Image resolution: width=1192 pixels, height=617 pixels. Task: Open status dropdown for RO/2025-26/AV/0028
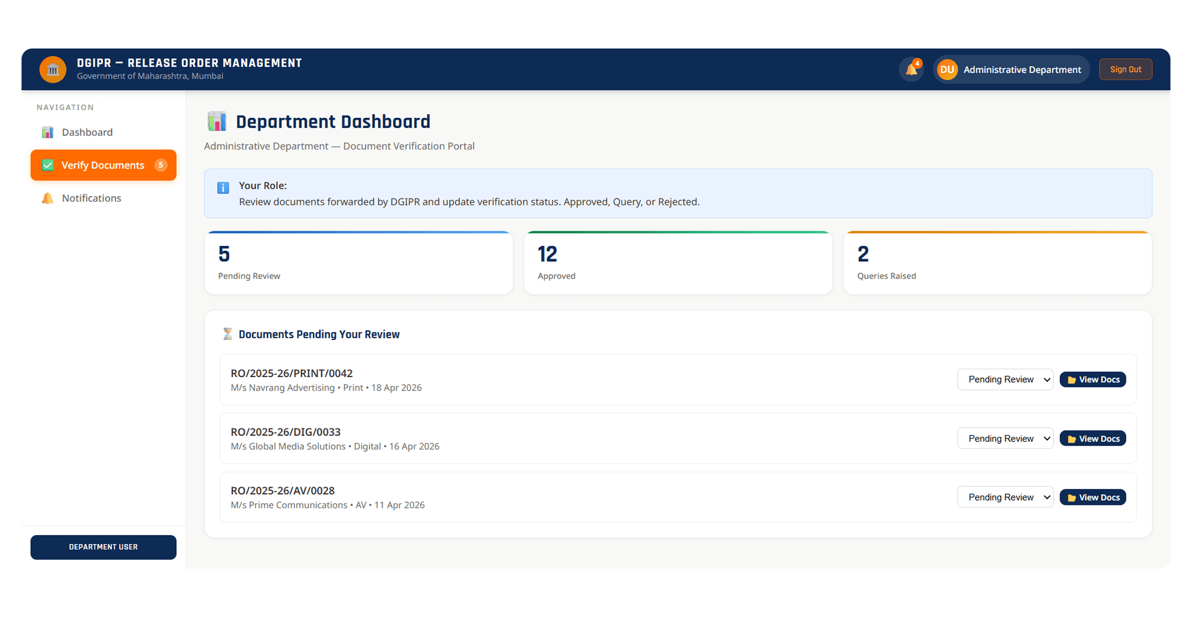(x=1005, y=497)
